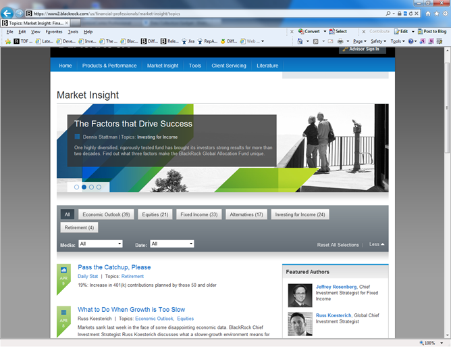This screenshot has height=347, width=451.
Task: Select the third carousel slide dot
Action: [x=91, y=187]
